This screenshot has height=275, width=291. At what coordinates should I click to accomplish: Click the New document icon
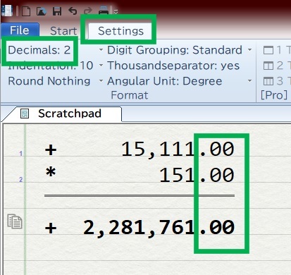tap(26, 11)
